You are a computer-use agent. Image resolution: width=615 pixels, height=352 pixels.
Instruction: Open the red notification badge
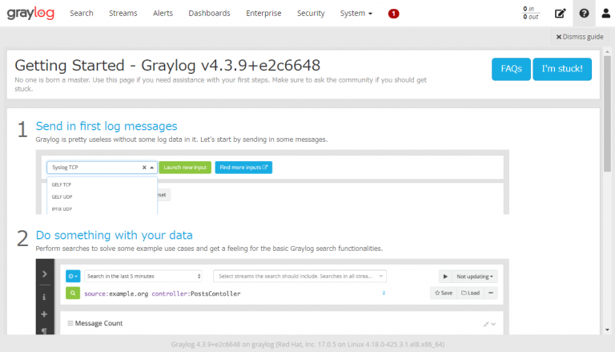click(393, 14)
